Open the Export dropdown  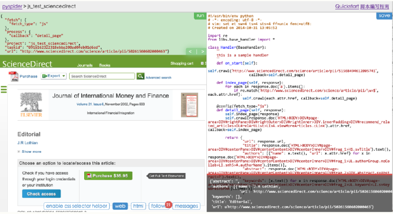pyautogui.click(x=54, y=76)
